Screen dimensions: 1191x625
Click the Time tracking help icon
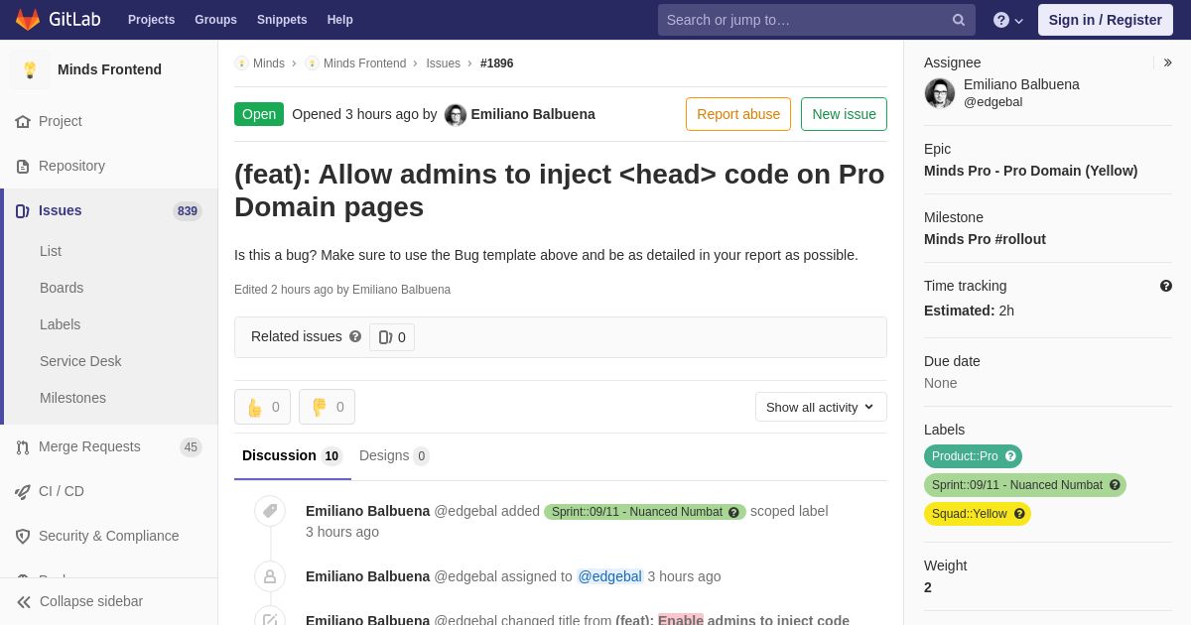click(x=1166, y=286)
